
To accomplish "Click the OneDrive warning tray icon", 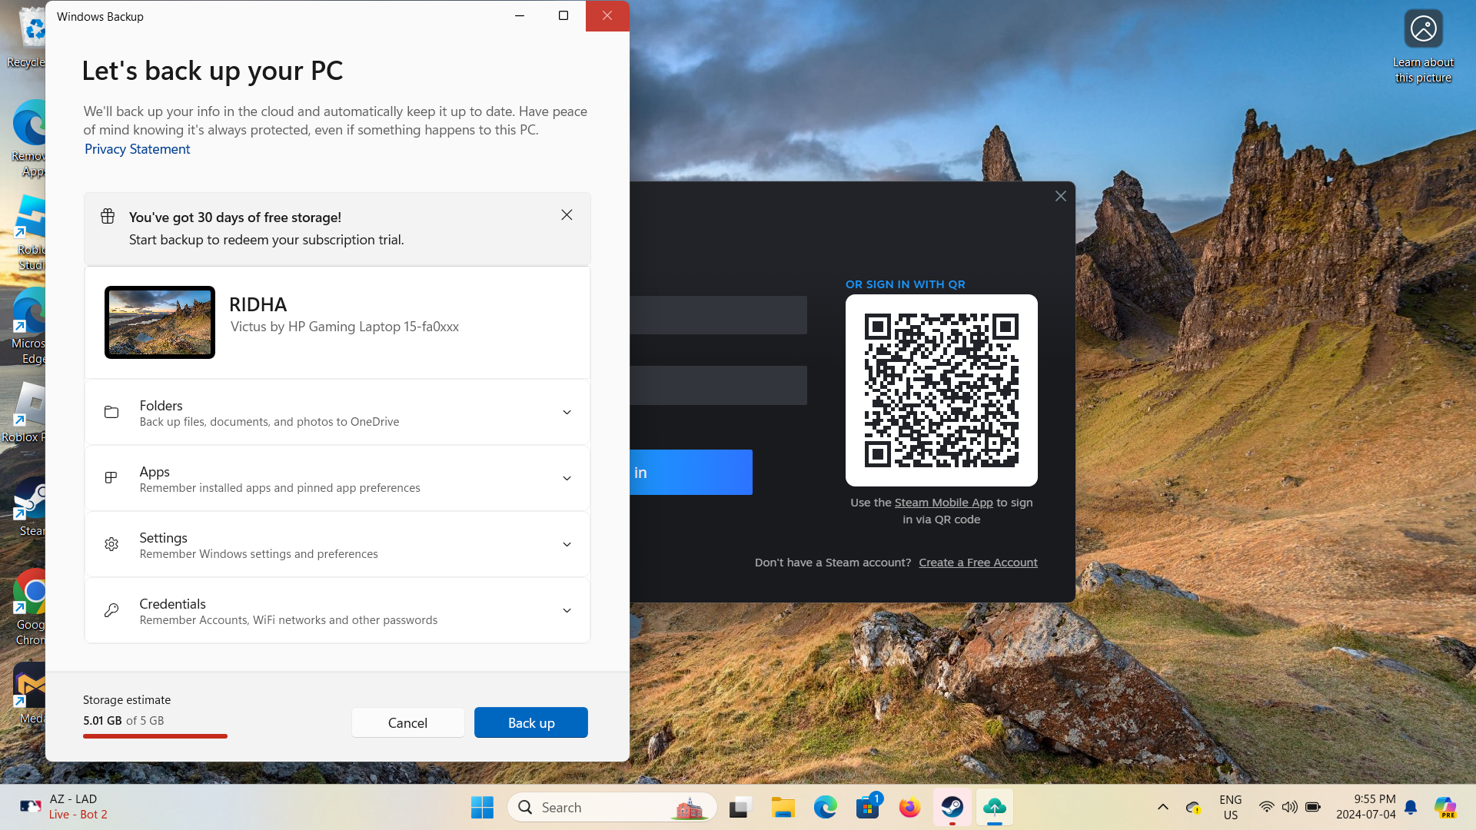I will [x=1193, y=808].
